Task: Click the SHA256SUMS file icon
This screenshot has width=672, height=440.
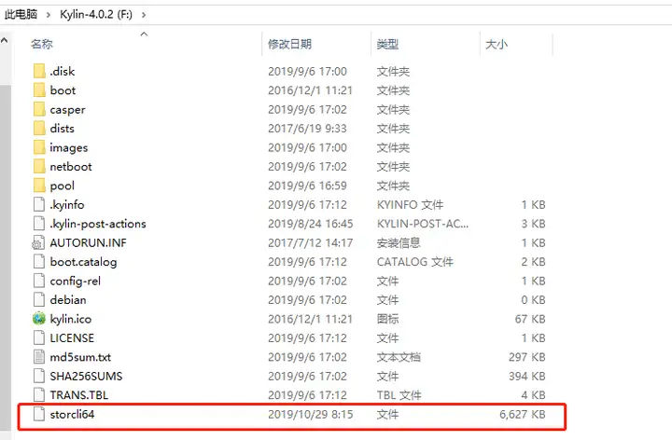Action: [x=39, y=377]
